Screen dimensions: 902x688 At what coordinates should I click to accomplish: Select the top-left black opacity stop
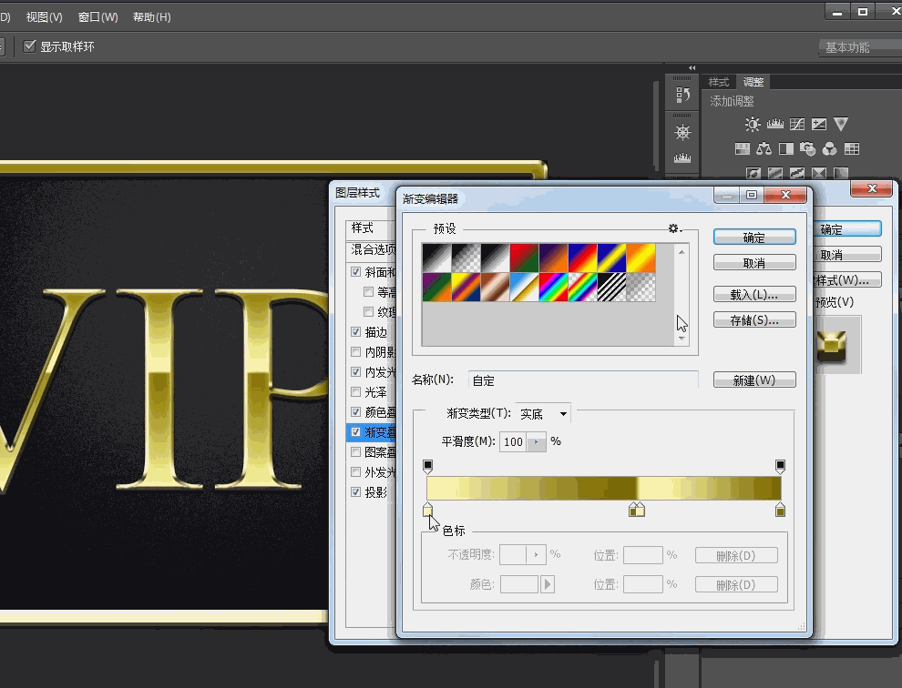[427, 466]
